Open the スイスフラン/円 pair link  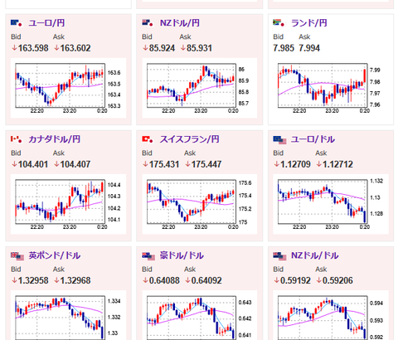190,139
